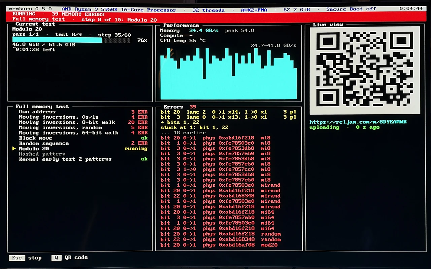
Task: Click the "bit 20 lane 2" summary row
Action: point(228,112)
